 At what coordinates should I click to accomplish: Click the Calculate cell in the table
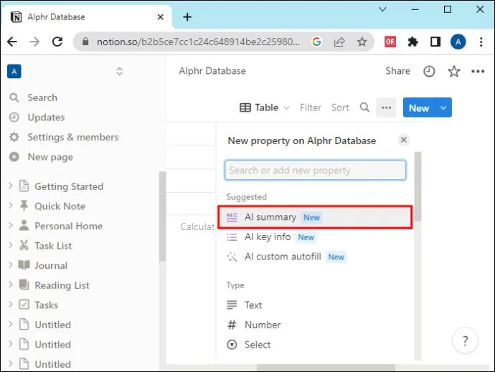pyautogui.click(x=197, y=226)
